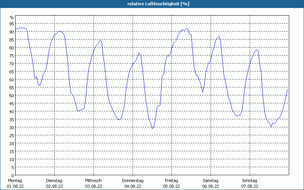Click the 'Donnerstag' day label
The image size is (304, 190).
[x=133, y=181]
